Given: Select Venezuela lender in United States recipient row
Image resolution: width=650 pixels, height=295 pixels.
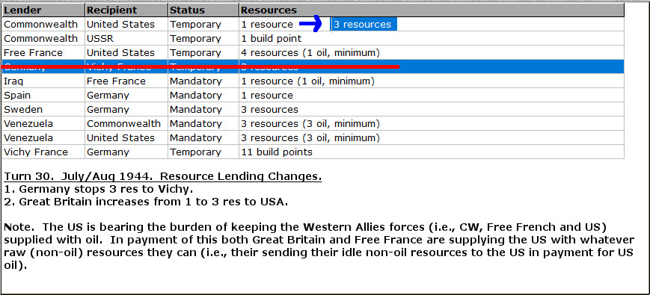Looking at the screenshot, I should [x=43, y=137].
